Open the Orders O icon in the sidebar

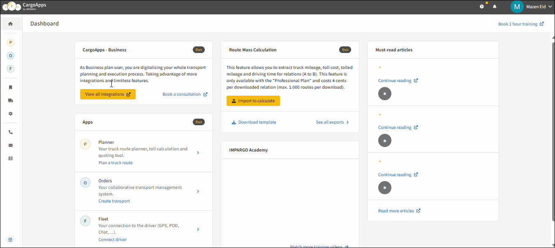(x=11, y=55)
